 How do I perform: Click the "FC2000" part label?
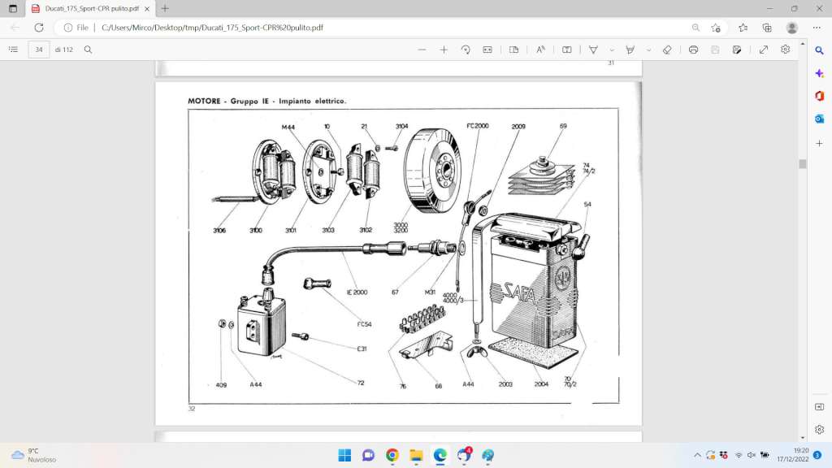point(478,126)
